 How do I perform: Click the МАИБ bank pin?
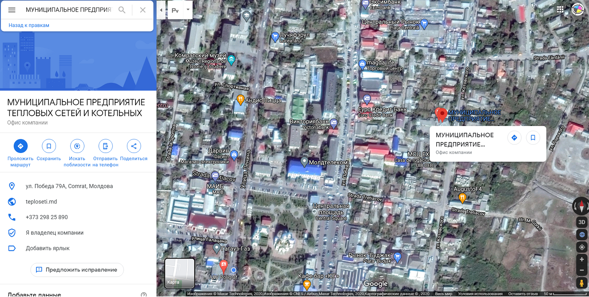pos(215,176)
